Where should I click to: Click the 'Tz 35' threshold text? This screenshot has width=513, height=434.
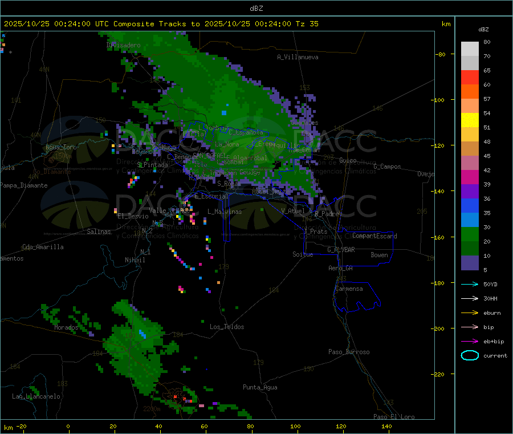(307, 24)
